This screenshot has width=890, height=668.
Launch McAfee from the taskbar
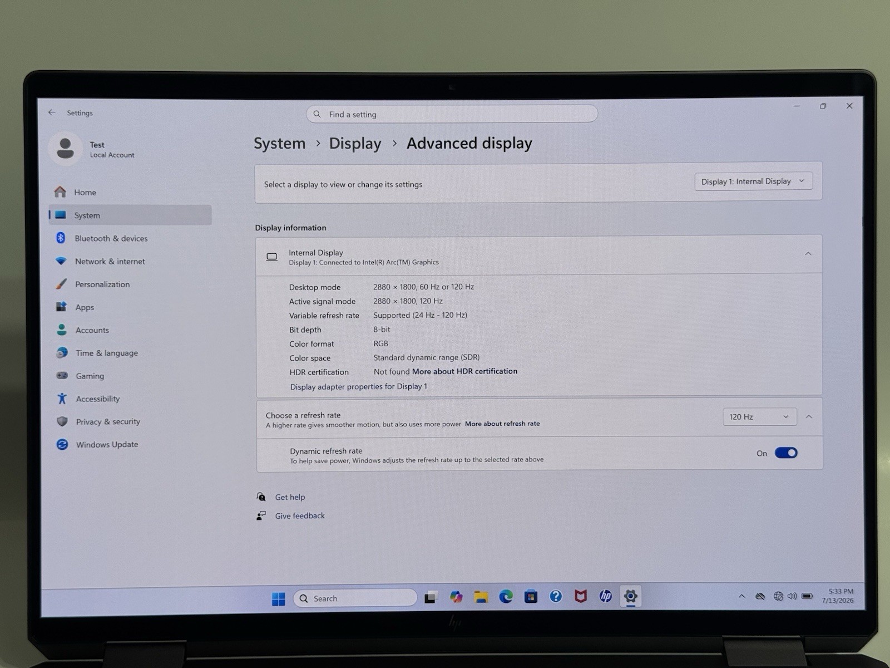[581, 596]
